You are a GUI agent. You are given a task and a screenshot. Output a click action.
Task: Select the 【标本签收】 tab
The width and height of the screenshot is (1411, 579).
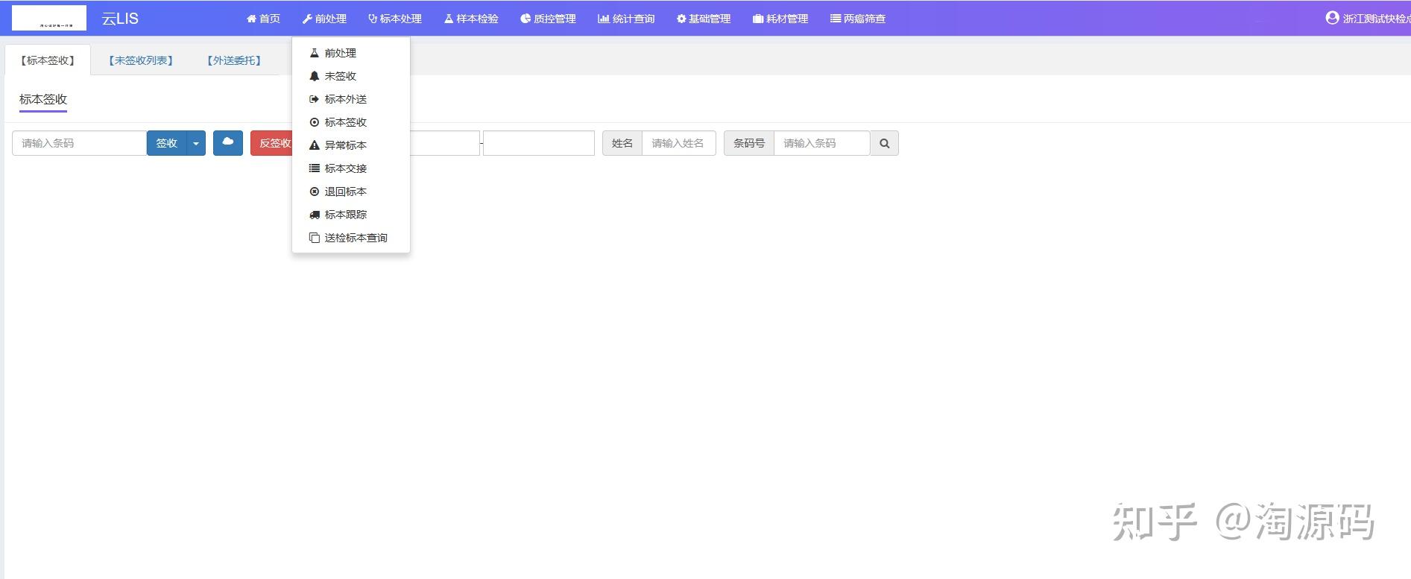click(48, 60)
